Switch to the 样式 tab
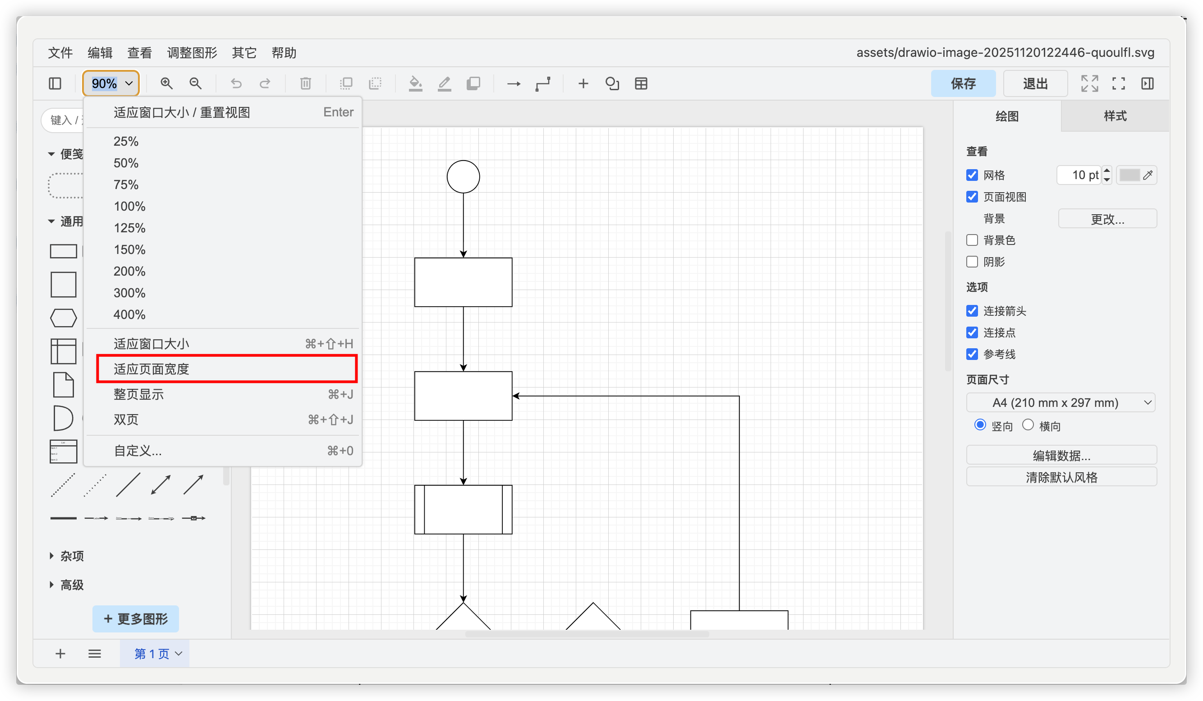The image size is (1203, 701). point(1115,115)
